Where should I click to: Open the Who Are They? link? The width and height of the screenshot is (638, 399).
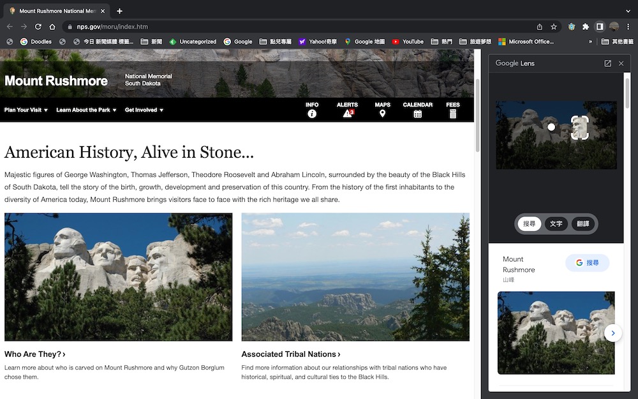pos(35,354)
